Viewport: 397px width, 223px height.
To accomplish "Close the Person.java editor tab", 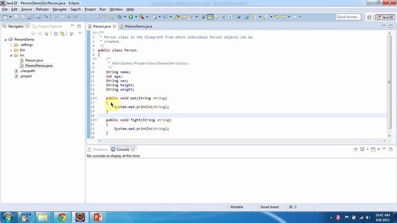I will click(x=114, y=26).
